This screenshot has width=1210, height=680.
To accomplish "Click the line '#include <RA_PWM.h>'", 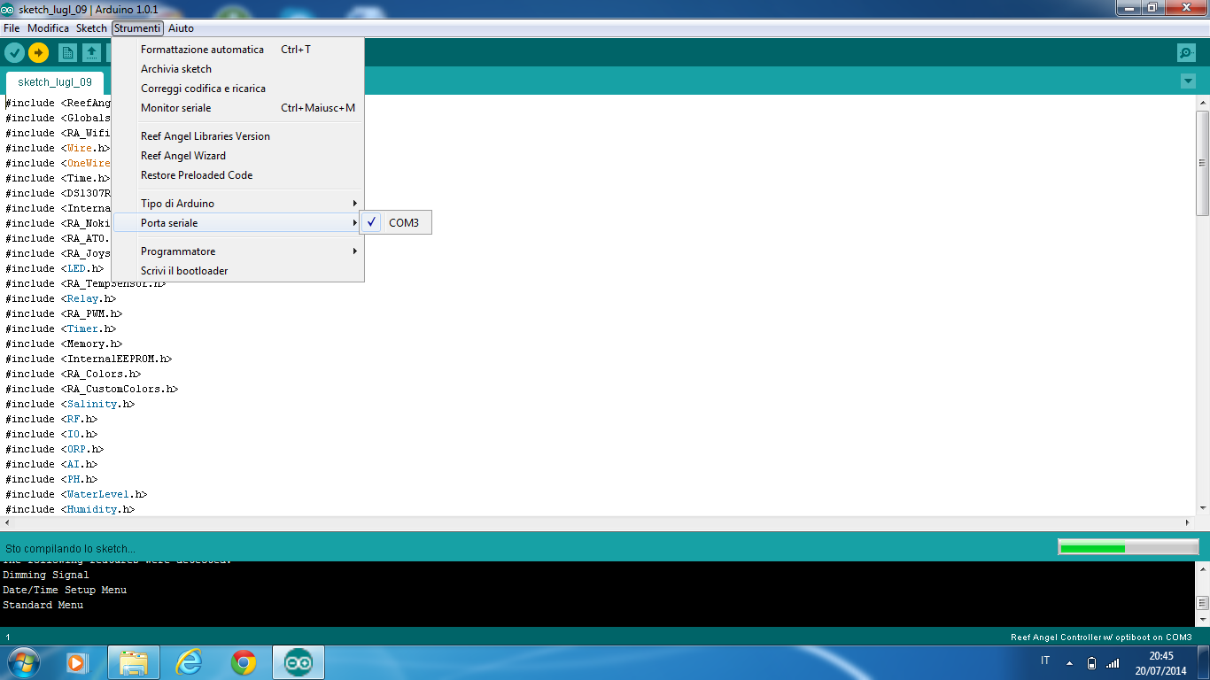I will pyautogui.click(x=64, y=313).
